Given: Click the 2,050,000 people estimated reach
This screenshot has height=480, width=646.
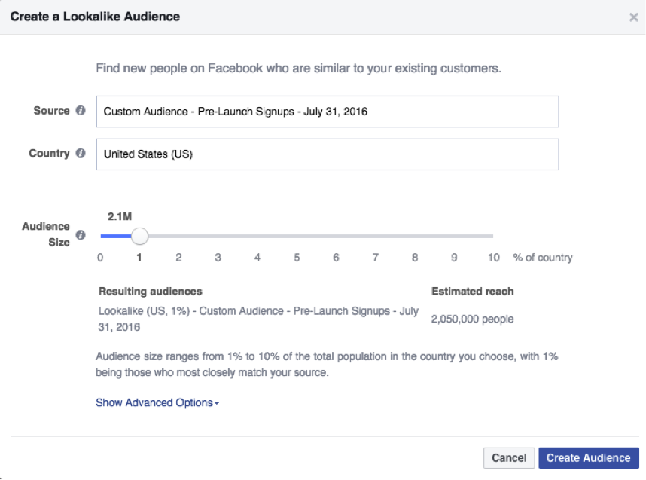Looking at the screenshot, I should coord(473,319).
